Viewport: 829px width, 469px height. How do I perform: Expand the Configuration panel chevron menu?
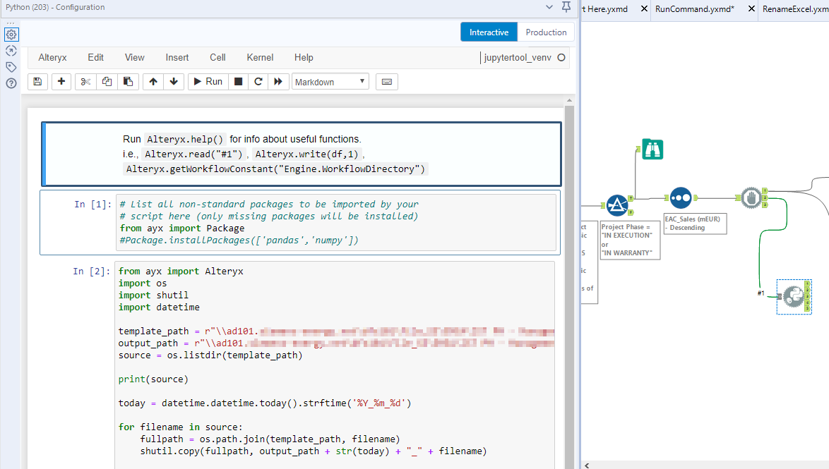coord(550,7)
